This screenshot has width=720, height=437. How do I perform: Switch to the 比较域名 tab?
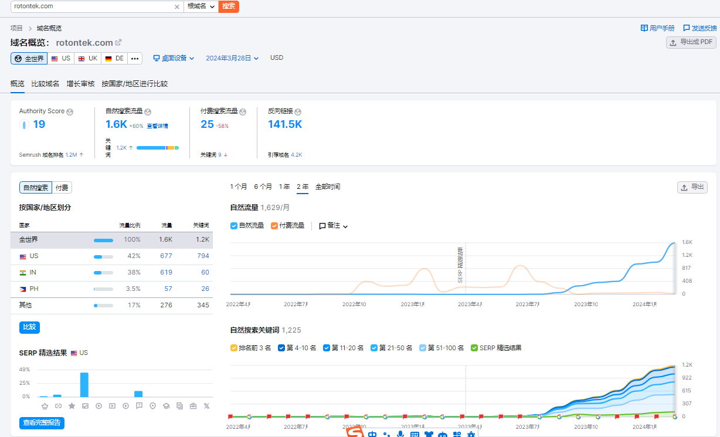pos(45,84)
